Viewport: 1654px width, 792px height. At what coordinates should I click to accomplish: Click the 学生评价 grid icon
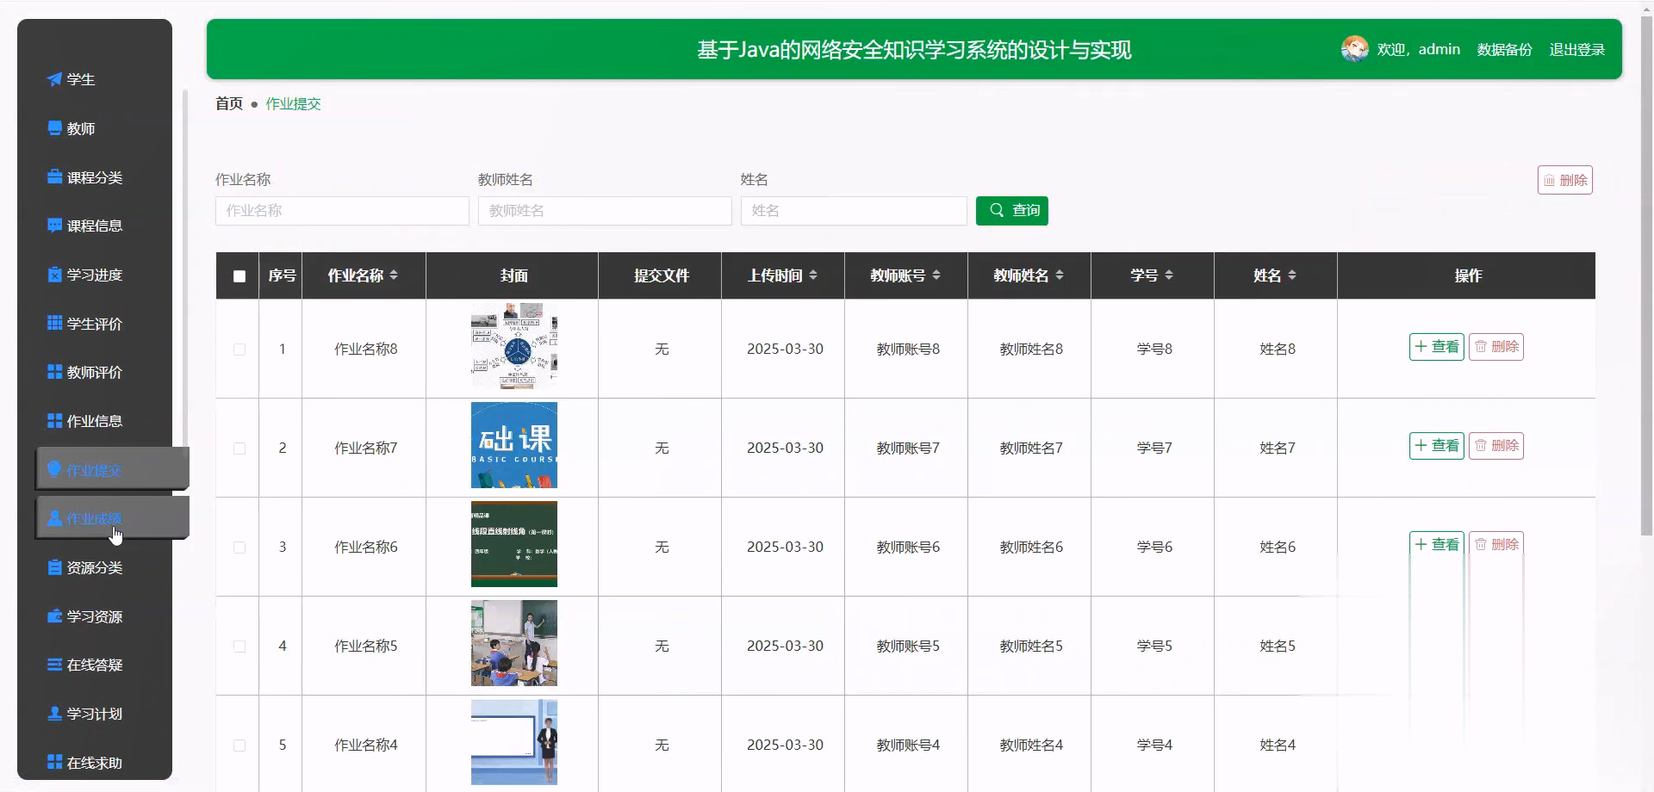pyautogui.click(x=54, y=323)
